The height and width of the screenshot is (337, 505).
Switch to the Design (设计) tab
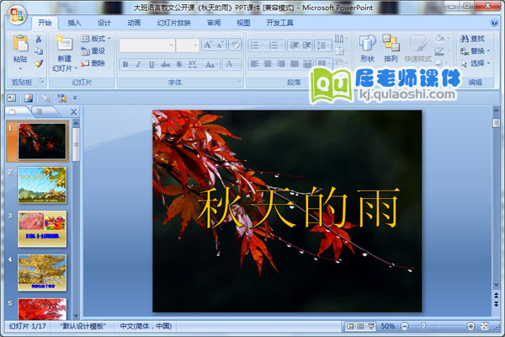[104, 23]
